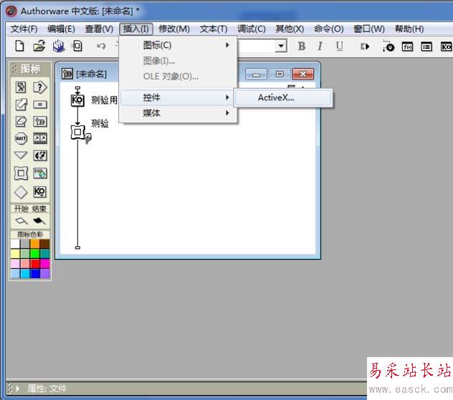Select the Interaction icon with the question mark
Screen dimensions: 453x400
coord(39,87)
